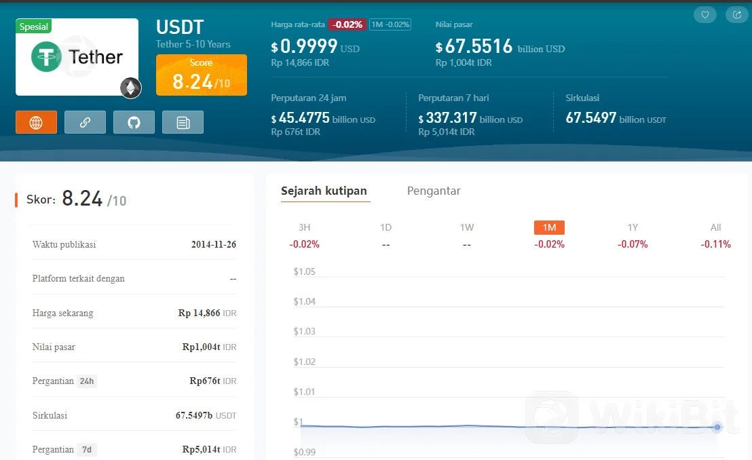
Task: Open the GitHub repository icon
Action: pos(134,122)
